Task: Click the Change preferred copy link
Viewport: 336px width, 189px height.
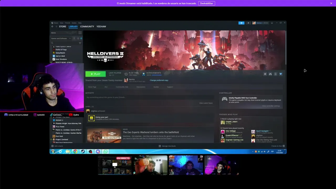Action: tap(159, 80)
